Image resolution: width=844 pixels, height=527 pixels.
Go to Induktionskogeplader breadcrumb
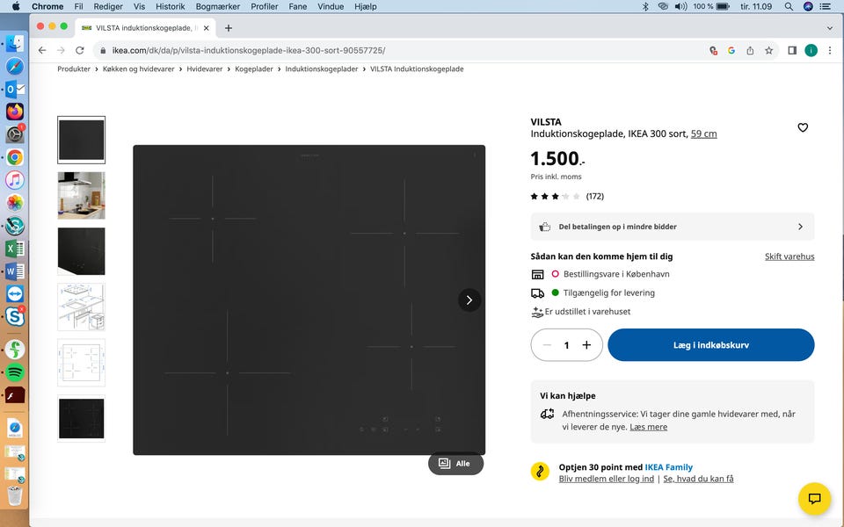pos(322,69)
